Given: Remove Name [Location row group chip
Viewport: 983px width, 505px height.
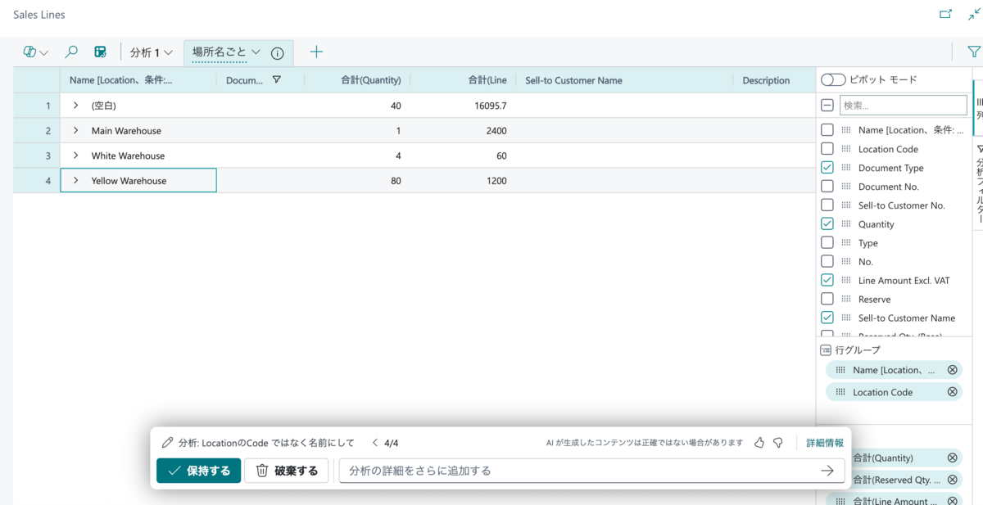Looking at the screenshot, I should [x=952, y=370].
